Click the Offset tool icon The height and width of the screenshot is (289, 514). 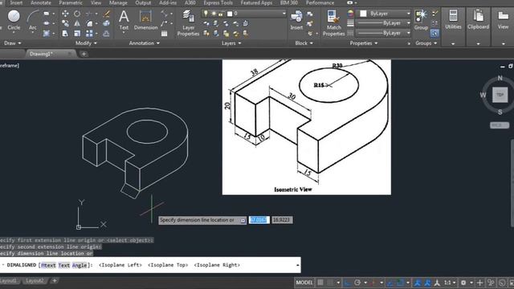(x=106, y=34)
